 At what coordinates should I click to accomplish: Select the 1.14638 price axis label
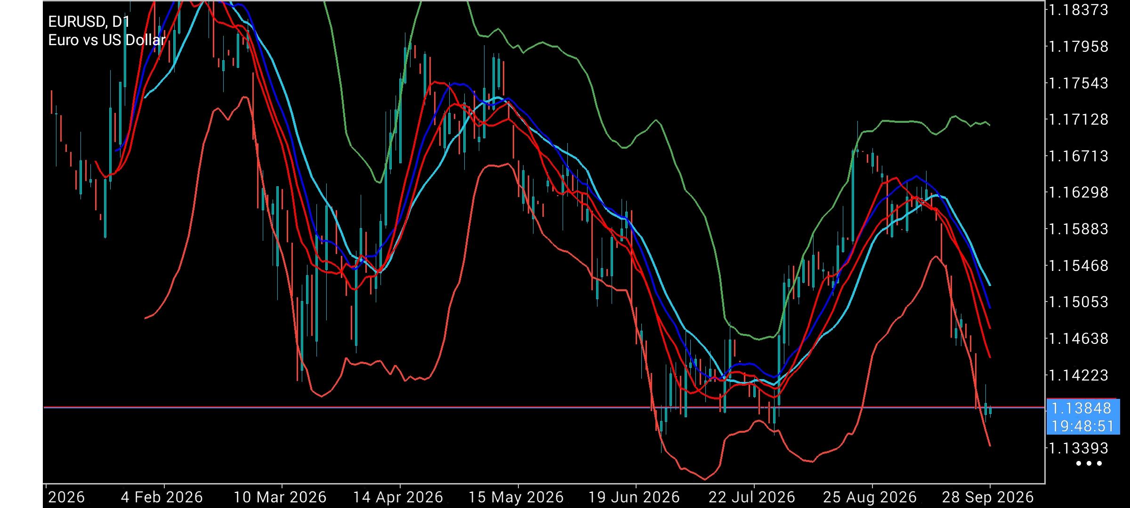coord(1078,339)
